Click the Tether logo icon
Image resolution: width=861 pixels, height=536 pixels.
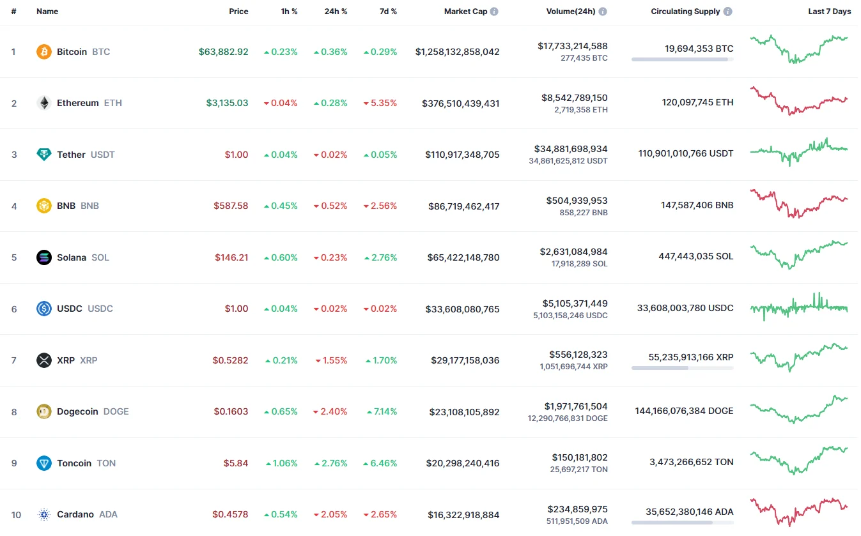(x=44, y=155)
